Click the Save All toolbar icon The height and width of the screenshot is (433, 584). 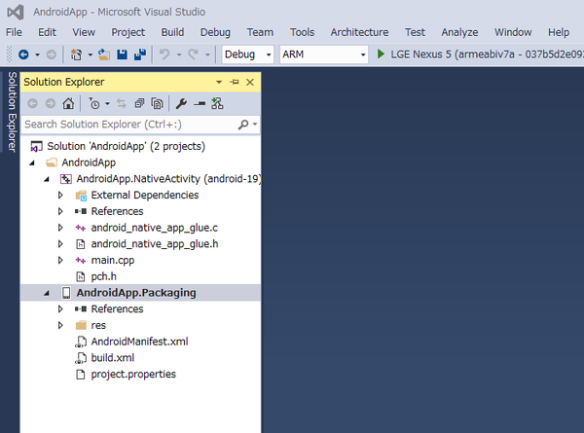click(140, 54)
